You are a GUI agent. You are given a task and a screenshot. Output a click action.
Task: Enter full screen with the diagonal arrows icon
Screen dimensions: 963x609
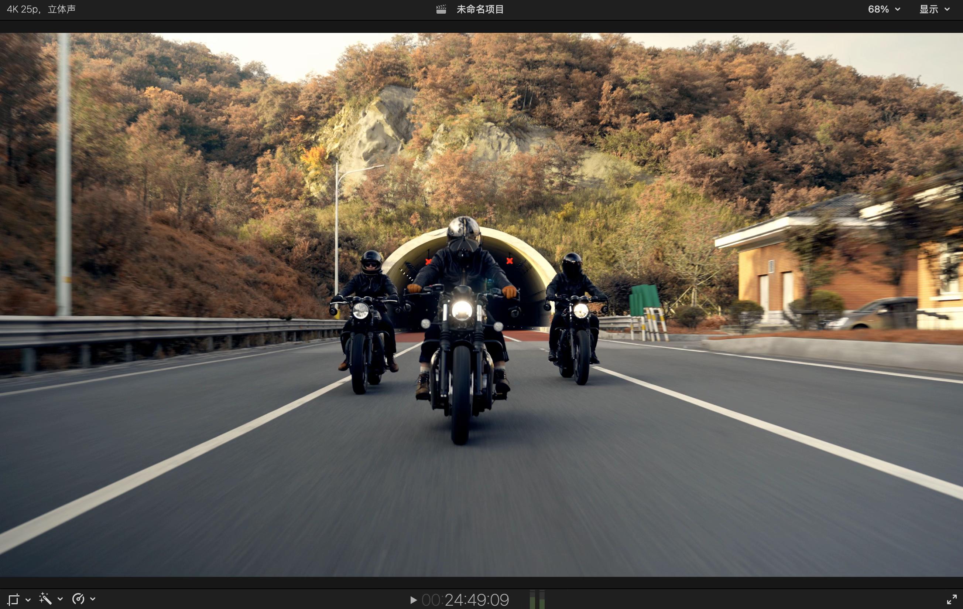[x=952, y=599]
